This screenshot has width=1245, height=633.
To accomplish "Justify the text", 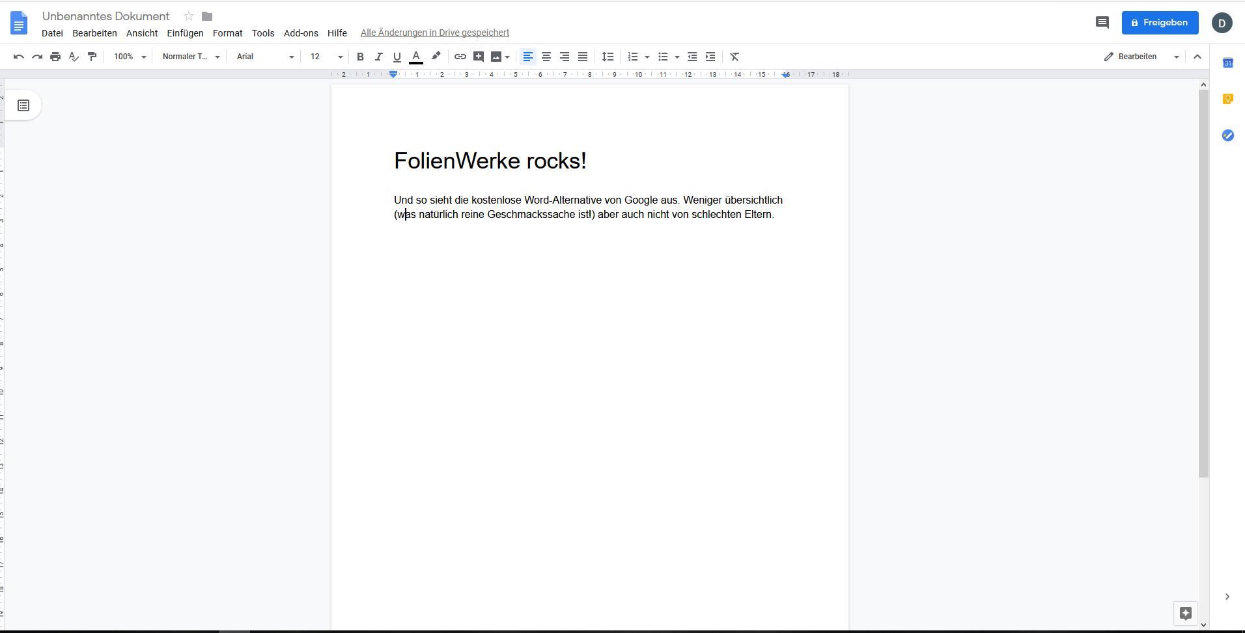I will pos(583,57).
